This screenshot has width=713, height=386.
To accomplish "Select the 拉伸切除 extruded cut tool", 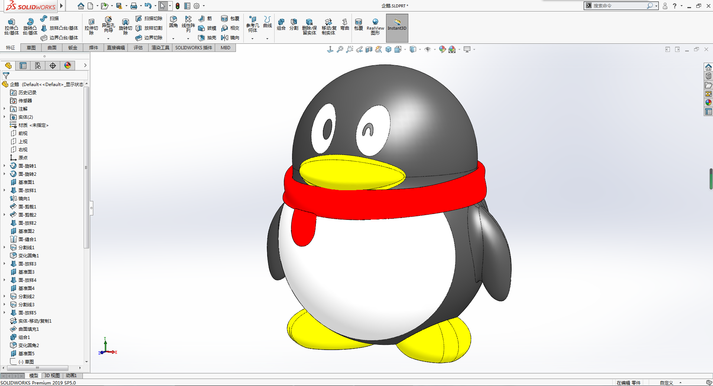I will pos(91,27).
